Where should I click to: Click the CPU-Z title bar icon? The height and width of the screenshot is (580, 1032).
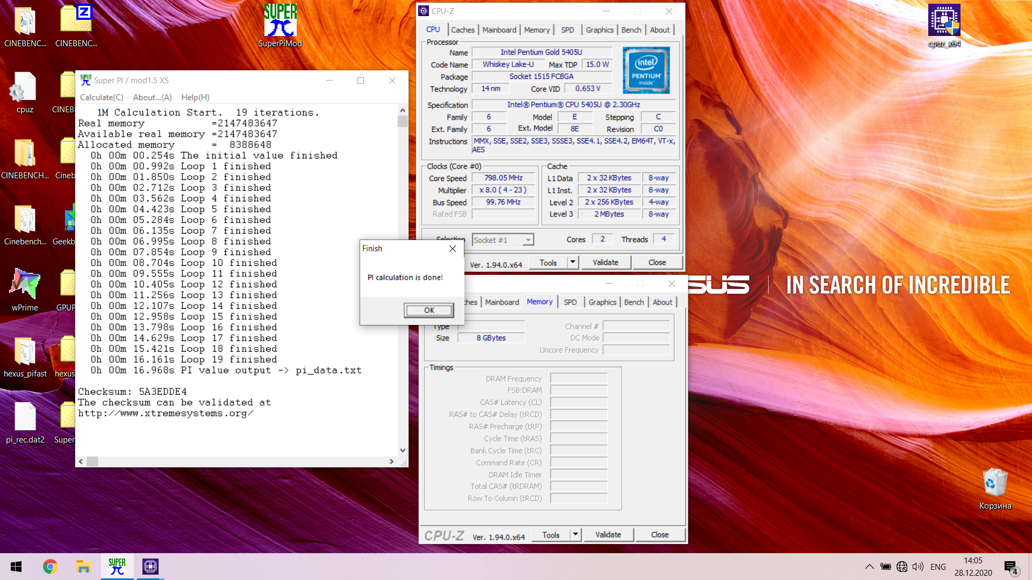[x=424, y=11]
